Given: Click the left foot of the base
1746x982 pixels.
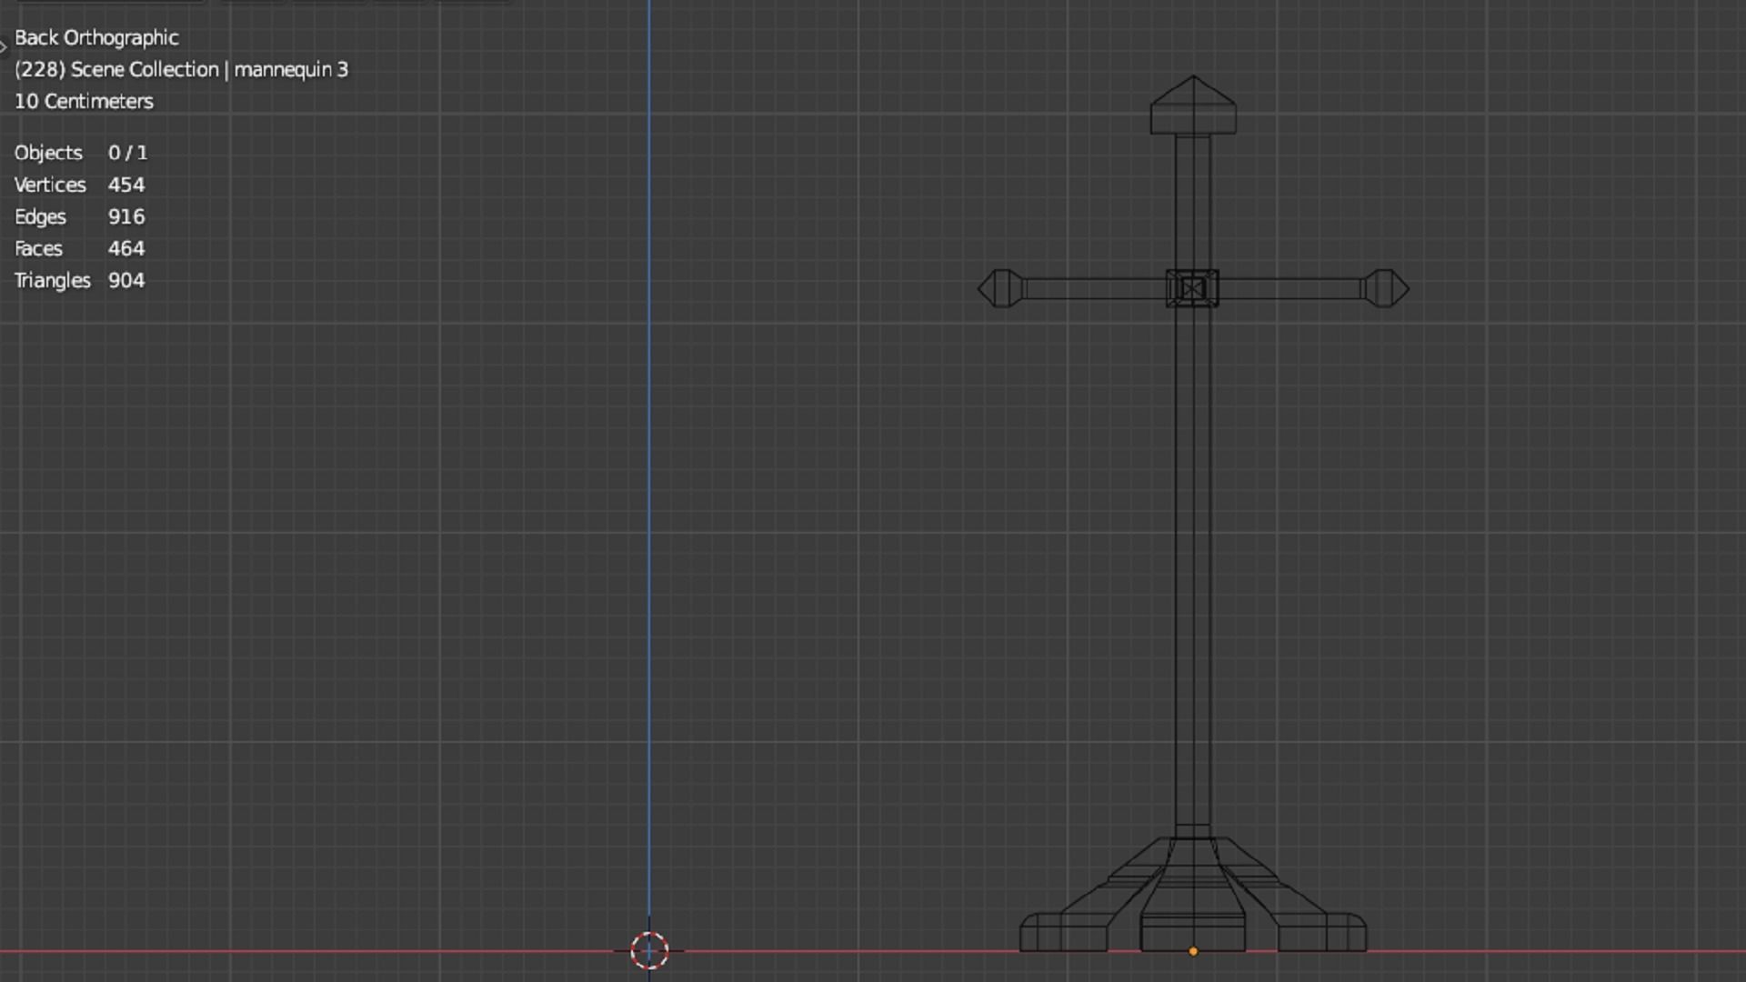Looking at the screenshot, I should tap(1062, 933).
